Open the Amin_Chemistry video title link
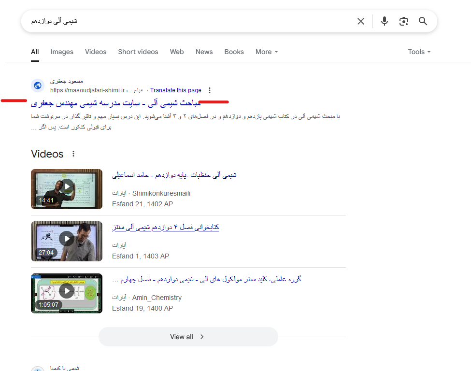The image size is (471, 371). point(207,280)
